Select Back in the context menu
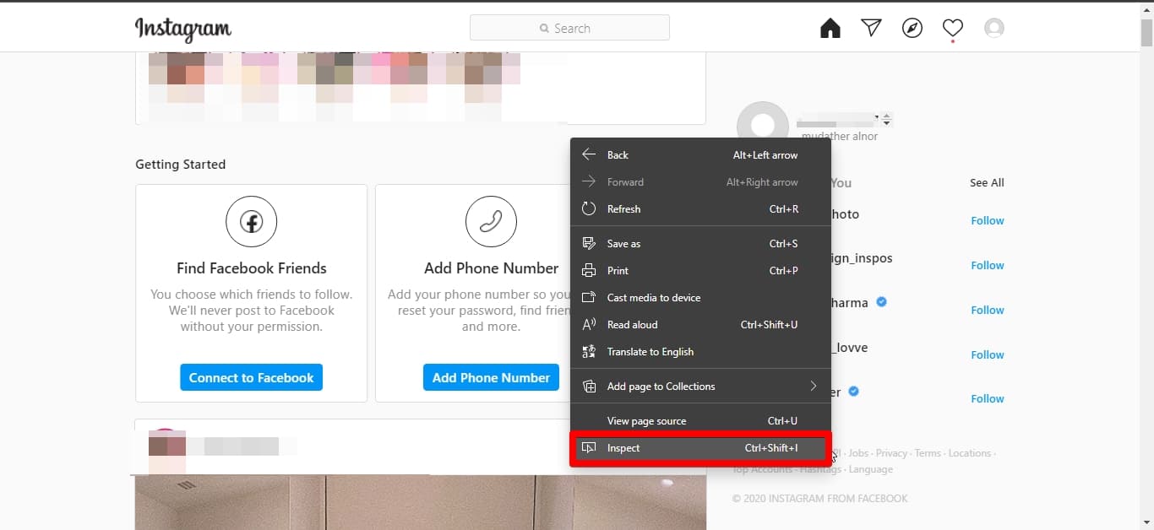1154x530 pixels. coord(701,154)
